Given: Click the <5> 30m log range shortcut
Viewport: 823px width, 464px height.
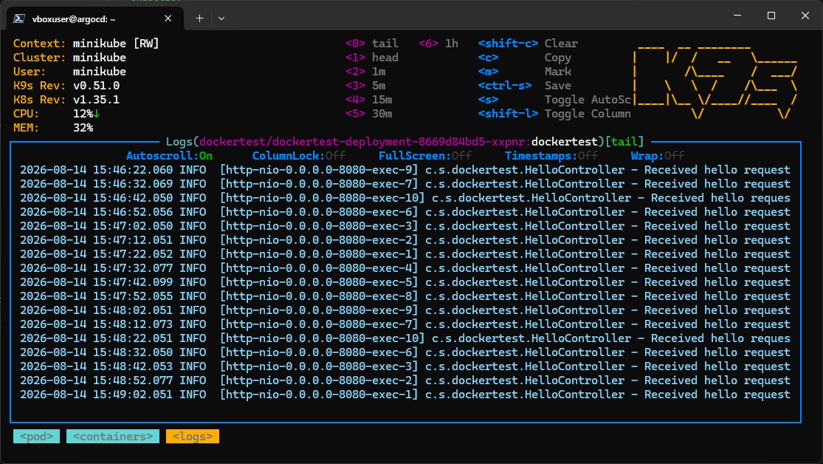Looking at the screenshot, I should point(368,114).
